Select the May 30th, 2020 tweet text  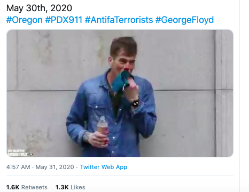coord(39,8)
